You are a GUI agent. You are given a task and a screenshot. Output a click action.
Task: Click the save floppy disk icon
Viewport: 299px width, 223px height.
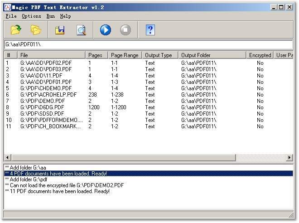pos(60,30)
